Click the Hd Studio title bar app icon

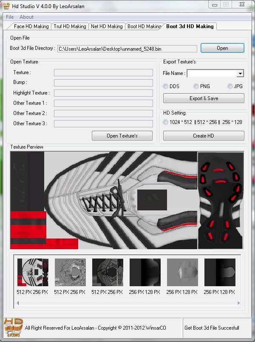click(6, 5)
